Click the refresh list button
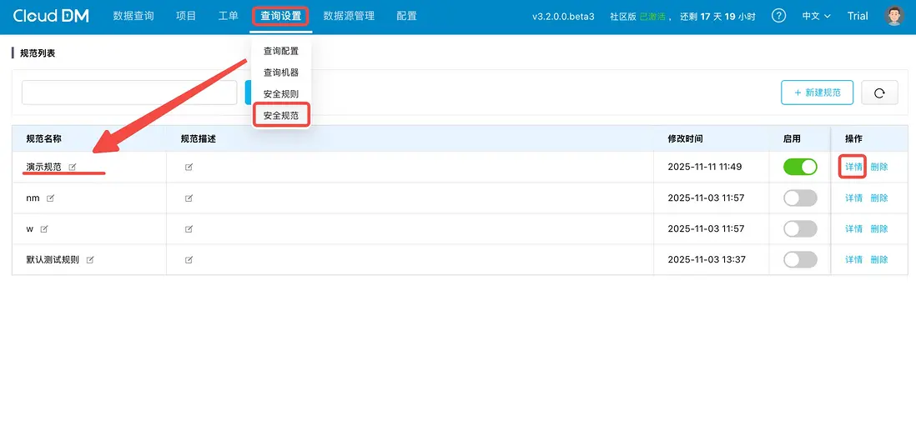 click(x=879, y=93)
